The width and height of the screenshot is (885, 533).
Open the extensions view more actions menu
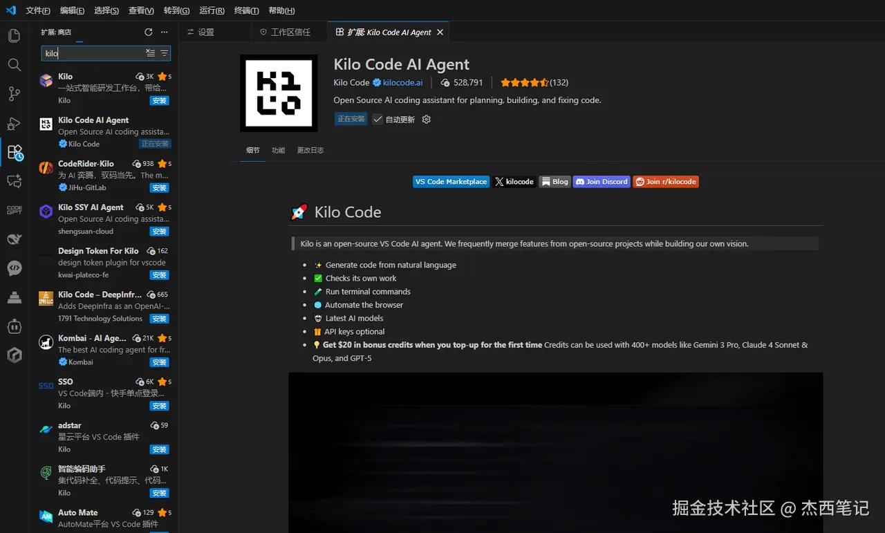click(x=164, y=32)
